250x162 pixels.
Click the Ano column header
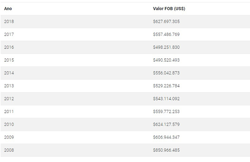(x=8, y=9)
